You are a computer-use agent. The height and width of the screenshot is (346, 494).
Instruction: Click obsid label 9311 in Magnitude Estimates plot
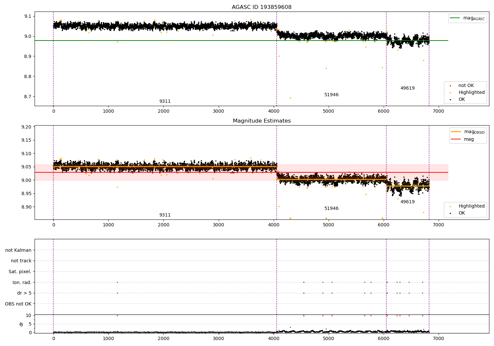point(165,215)
